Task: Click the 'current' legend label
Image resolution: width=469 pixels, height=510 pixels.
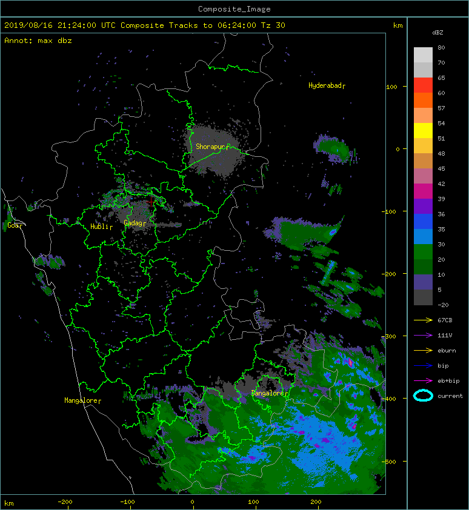Action: (450, 396)
